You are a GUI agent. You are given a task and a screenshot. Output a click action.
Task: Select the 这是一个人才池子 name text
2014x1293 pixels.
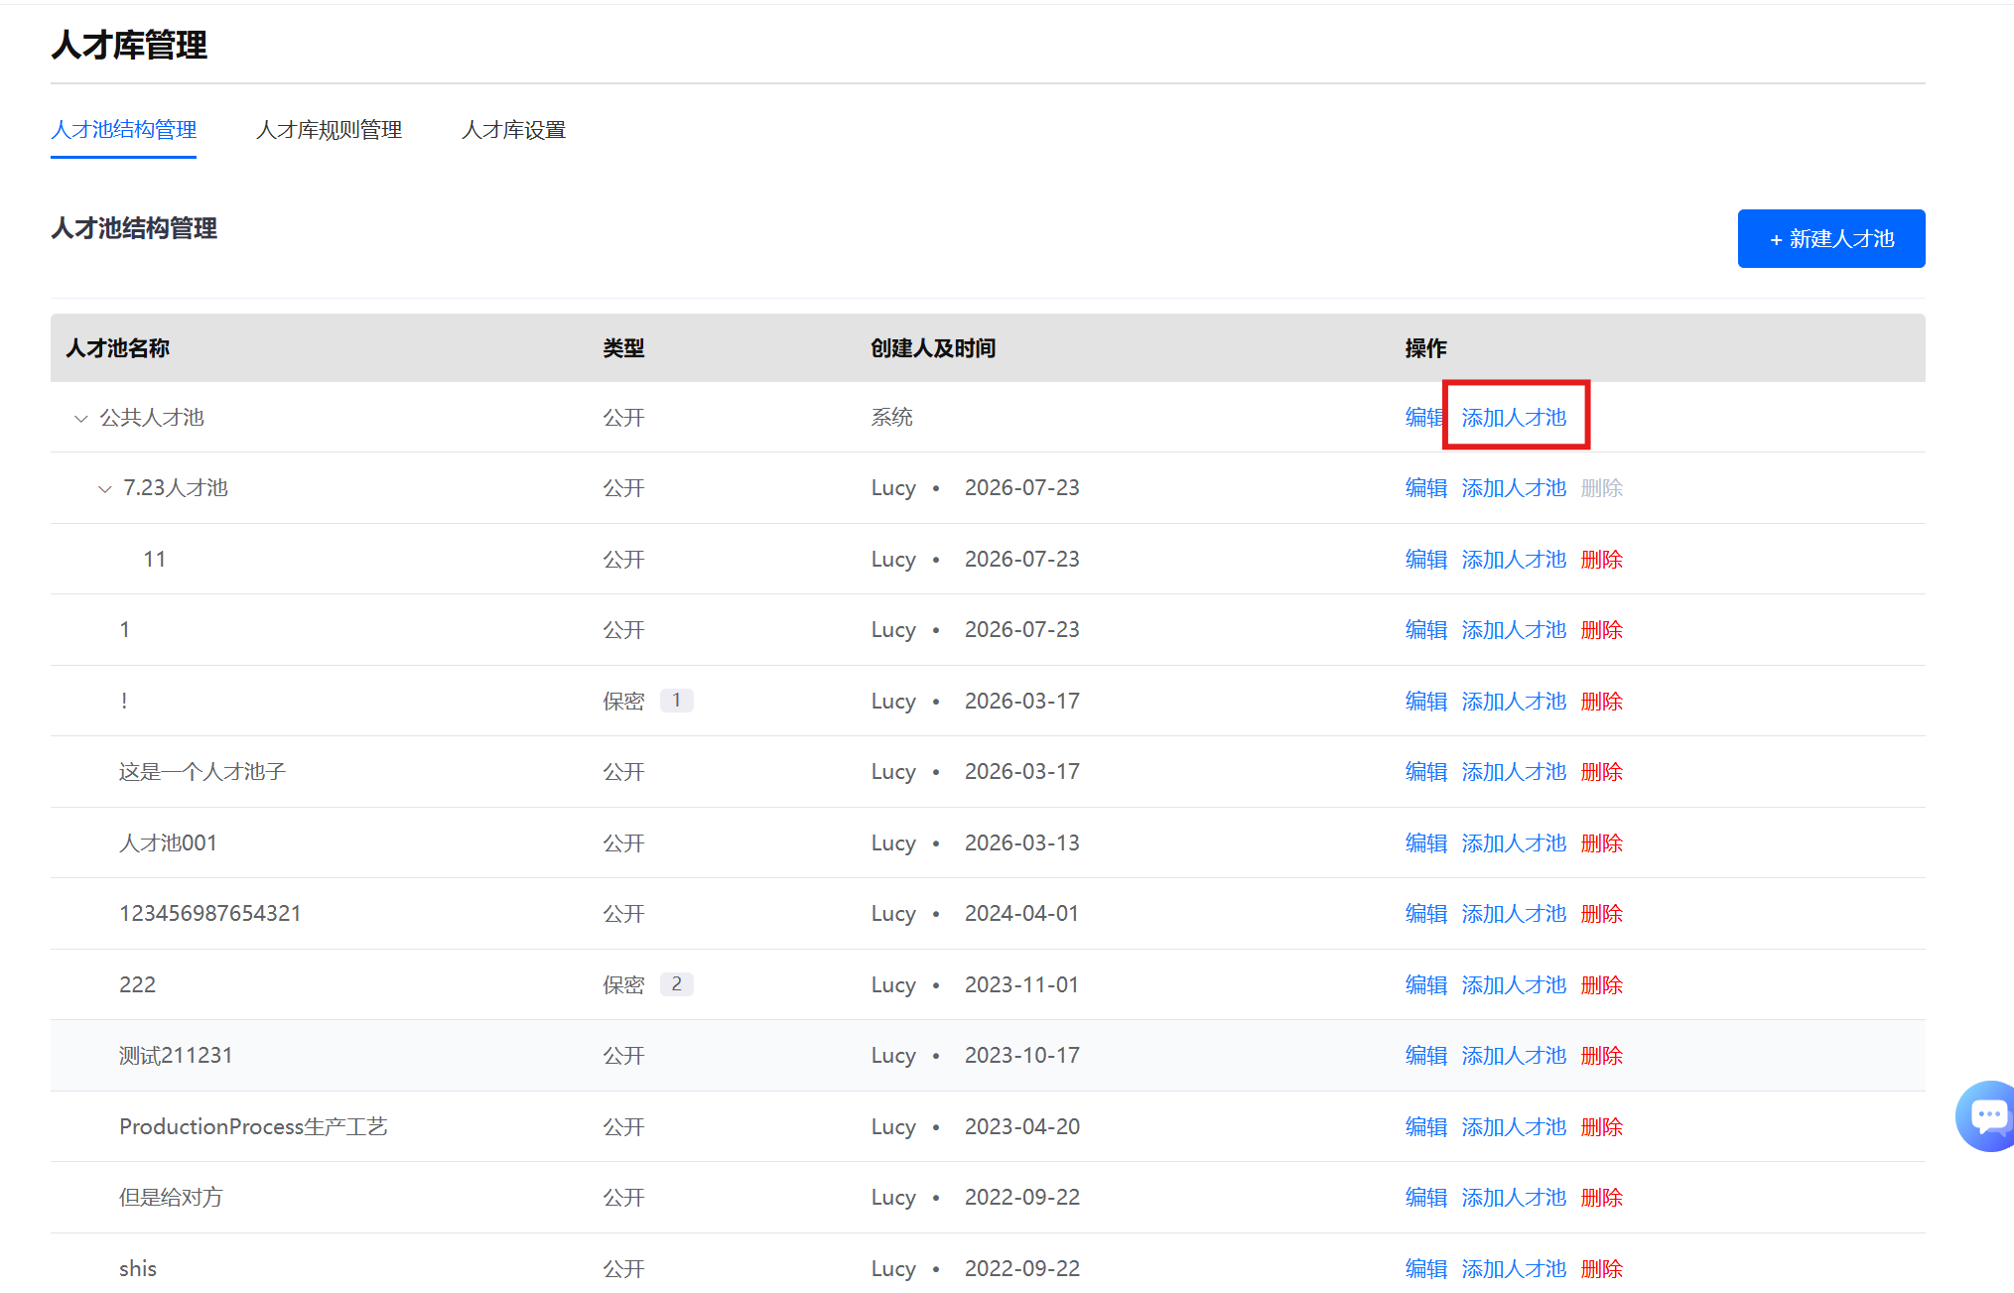click(202, 772)
